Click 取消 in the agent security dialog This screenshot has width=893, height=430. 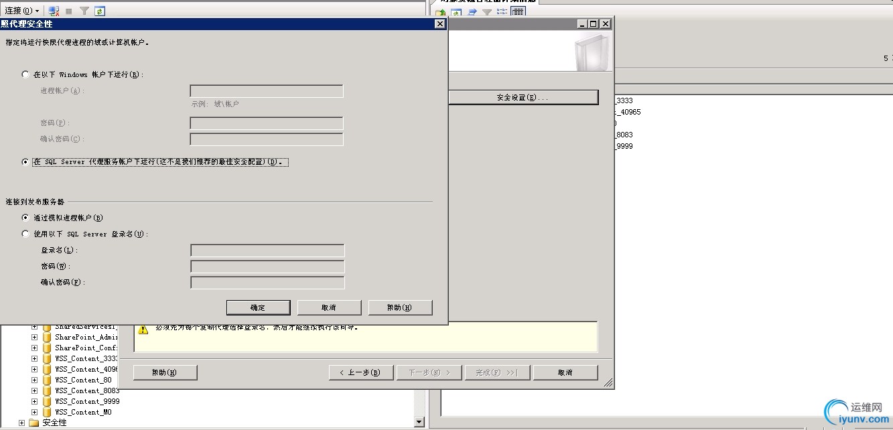[329, 307]
